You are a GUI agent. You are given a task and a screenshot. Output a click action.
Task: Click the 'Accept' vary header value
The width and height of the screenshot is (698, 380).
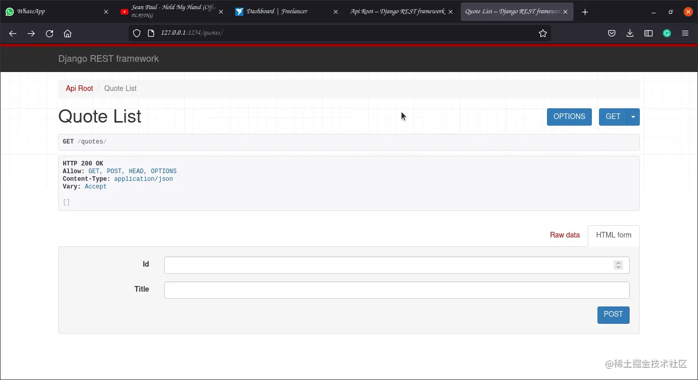96,187
